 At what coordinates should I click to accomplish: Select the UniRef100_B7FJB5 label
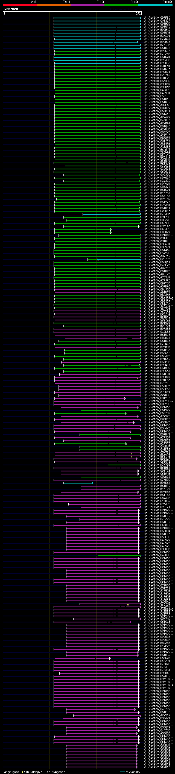[x=157, y=214]
